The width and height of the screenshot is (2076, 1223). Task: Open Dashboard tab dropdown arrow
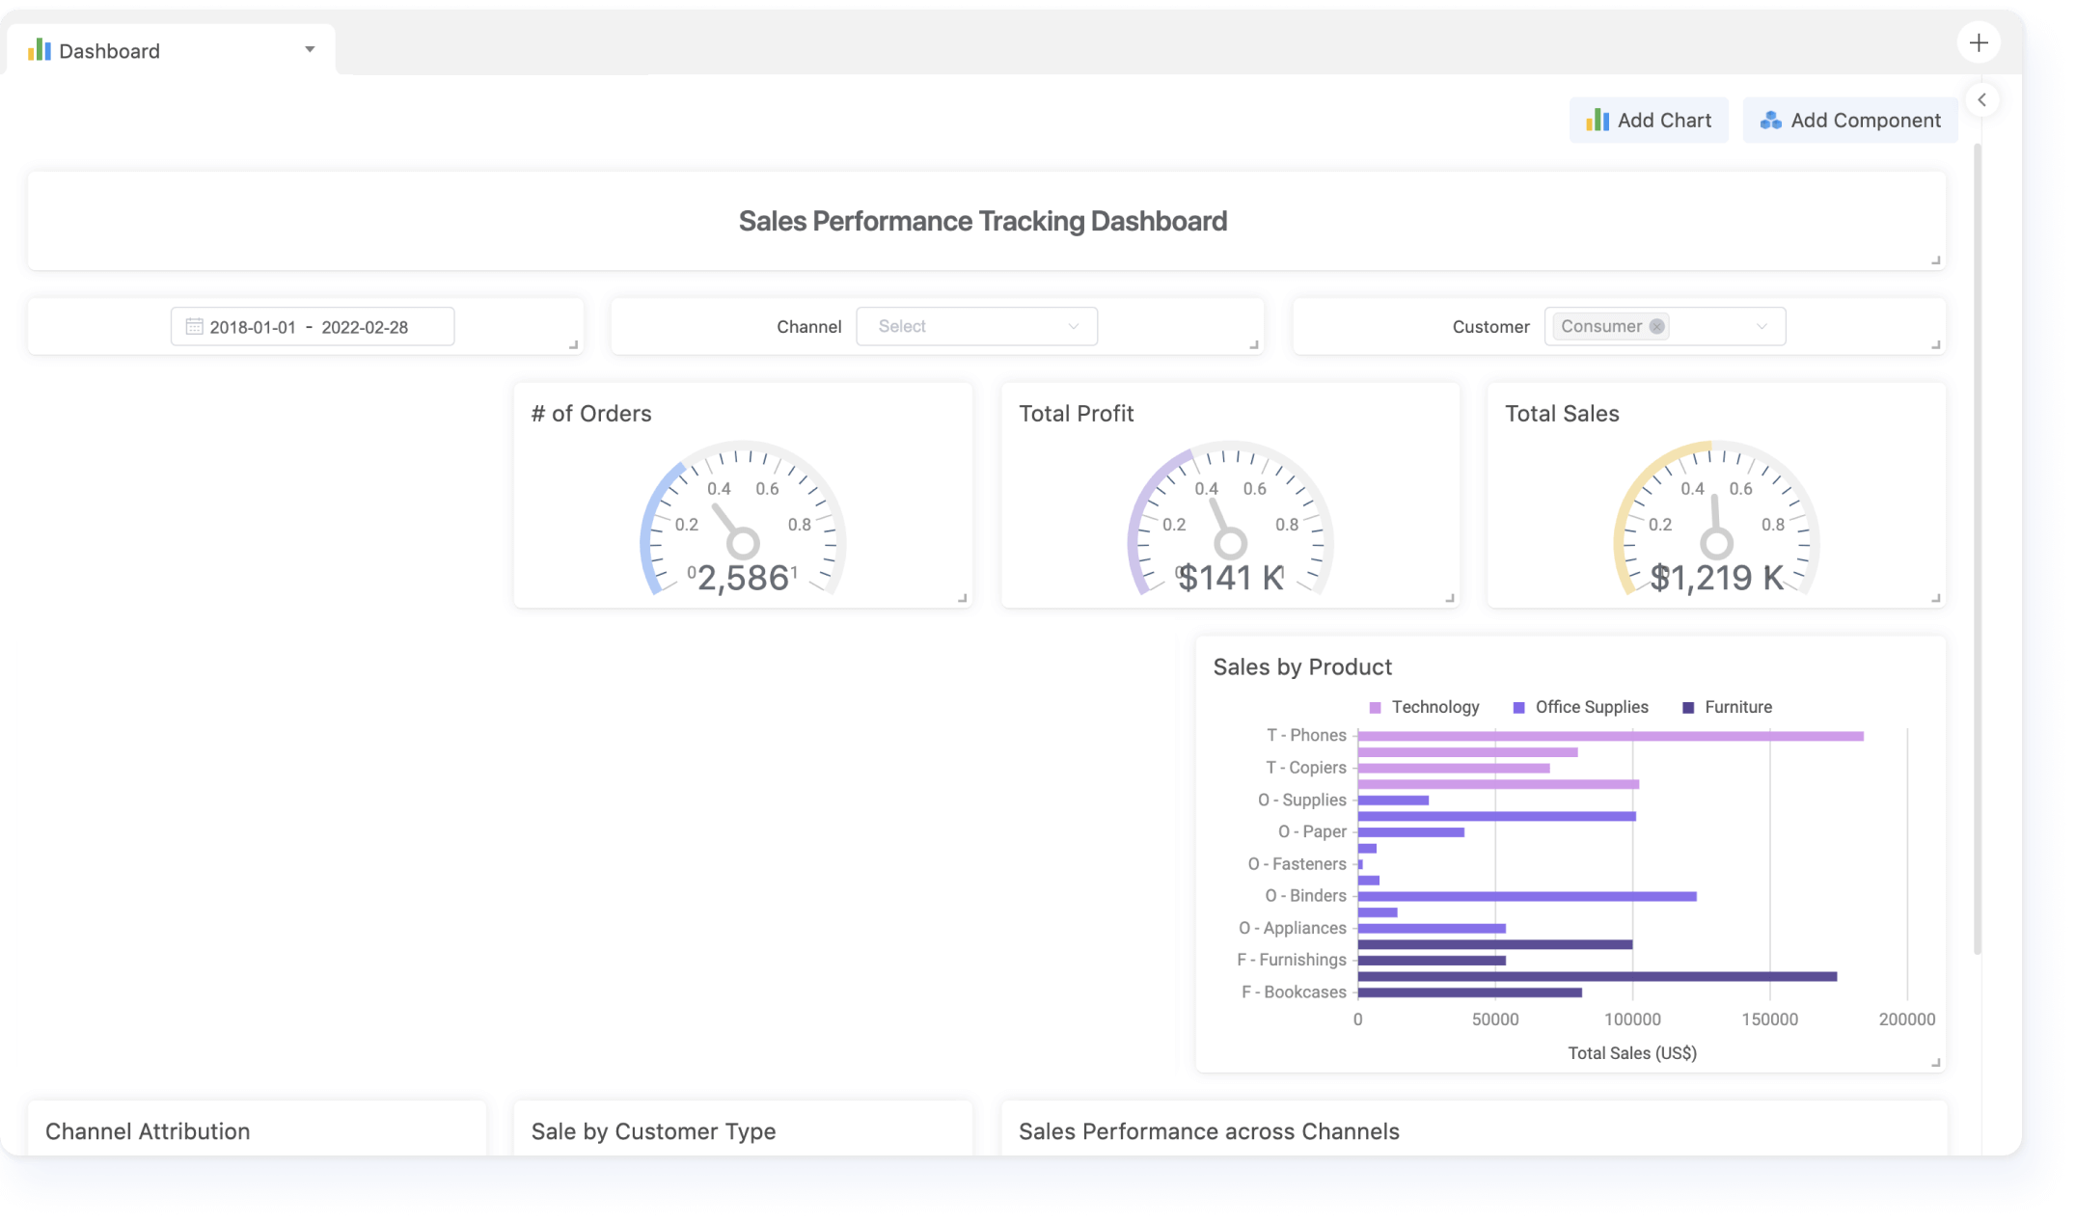coord(310,49)
